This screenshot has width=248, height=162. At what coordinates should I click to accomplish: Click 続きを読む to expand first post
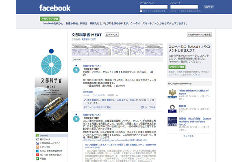pyautogui.click(x=88, y=92)
